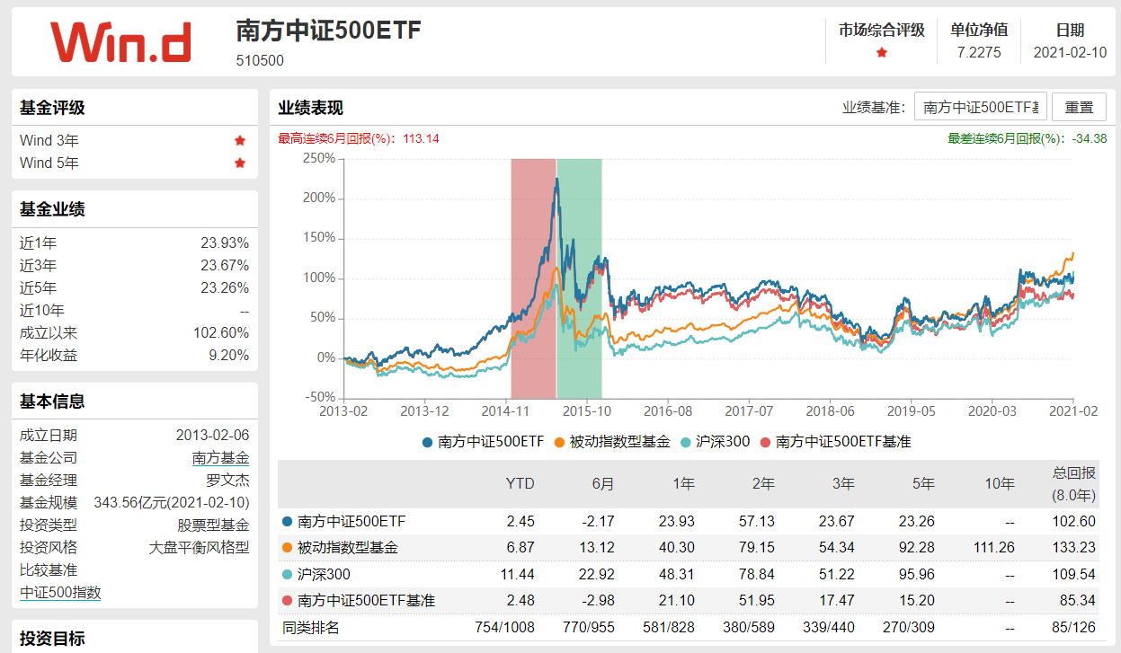The height and width of the screenshot is (653, 1121).
Task: Click the 重置 button
Action: [1079, 107]
